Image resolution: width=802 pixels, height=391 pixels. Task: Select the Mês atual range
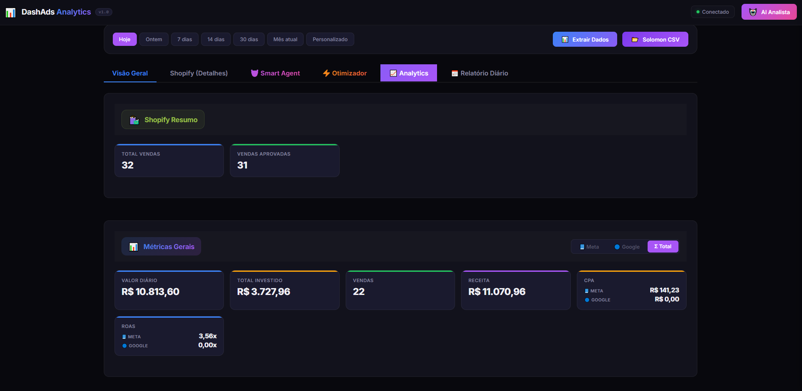pyautogui.click(x=286, y=39)
